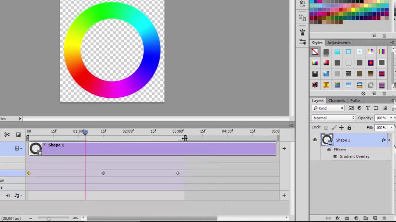Open the filmstrip video track menu
Image resolution: width=396 pixels, height=222 pixels.
(x=19, y=149)
